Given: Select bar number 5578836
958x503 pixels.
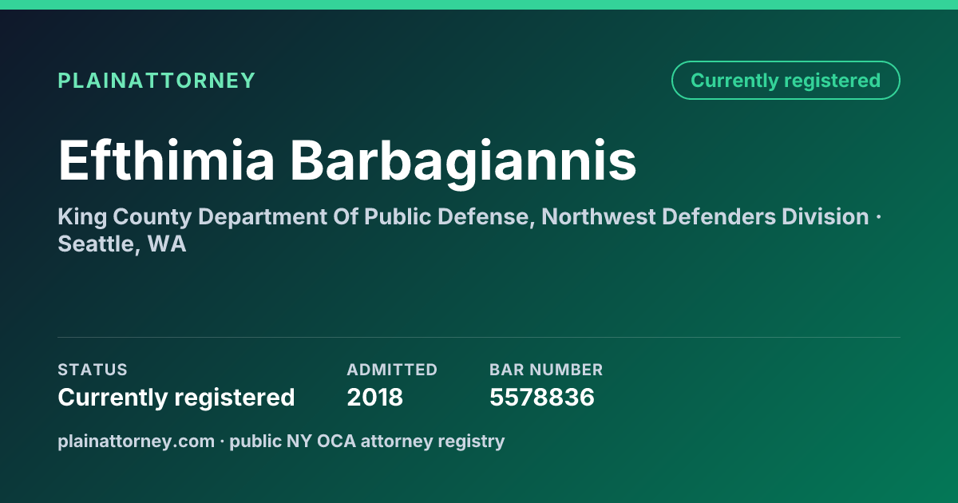Looking at the screenshot, I should [x=542, y=397].
